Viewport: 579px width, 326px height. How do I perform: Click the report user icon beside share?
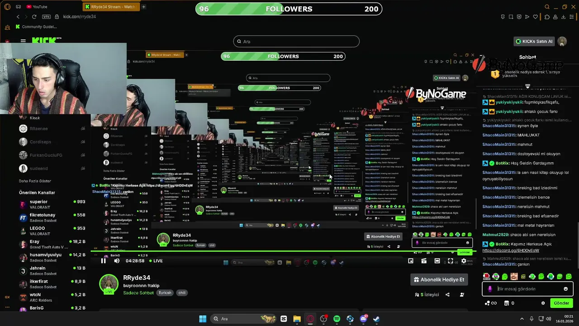(462, 295)
